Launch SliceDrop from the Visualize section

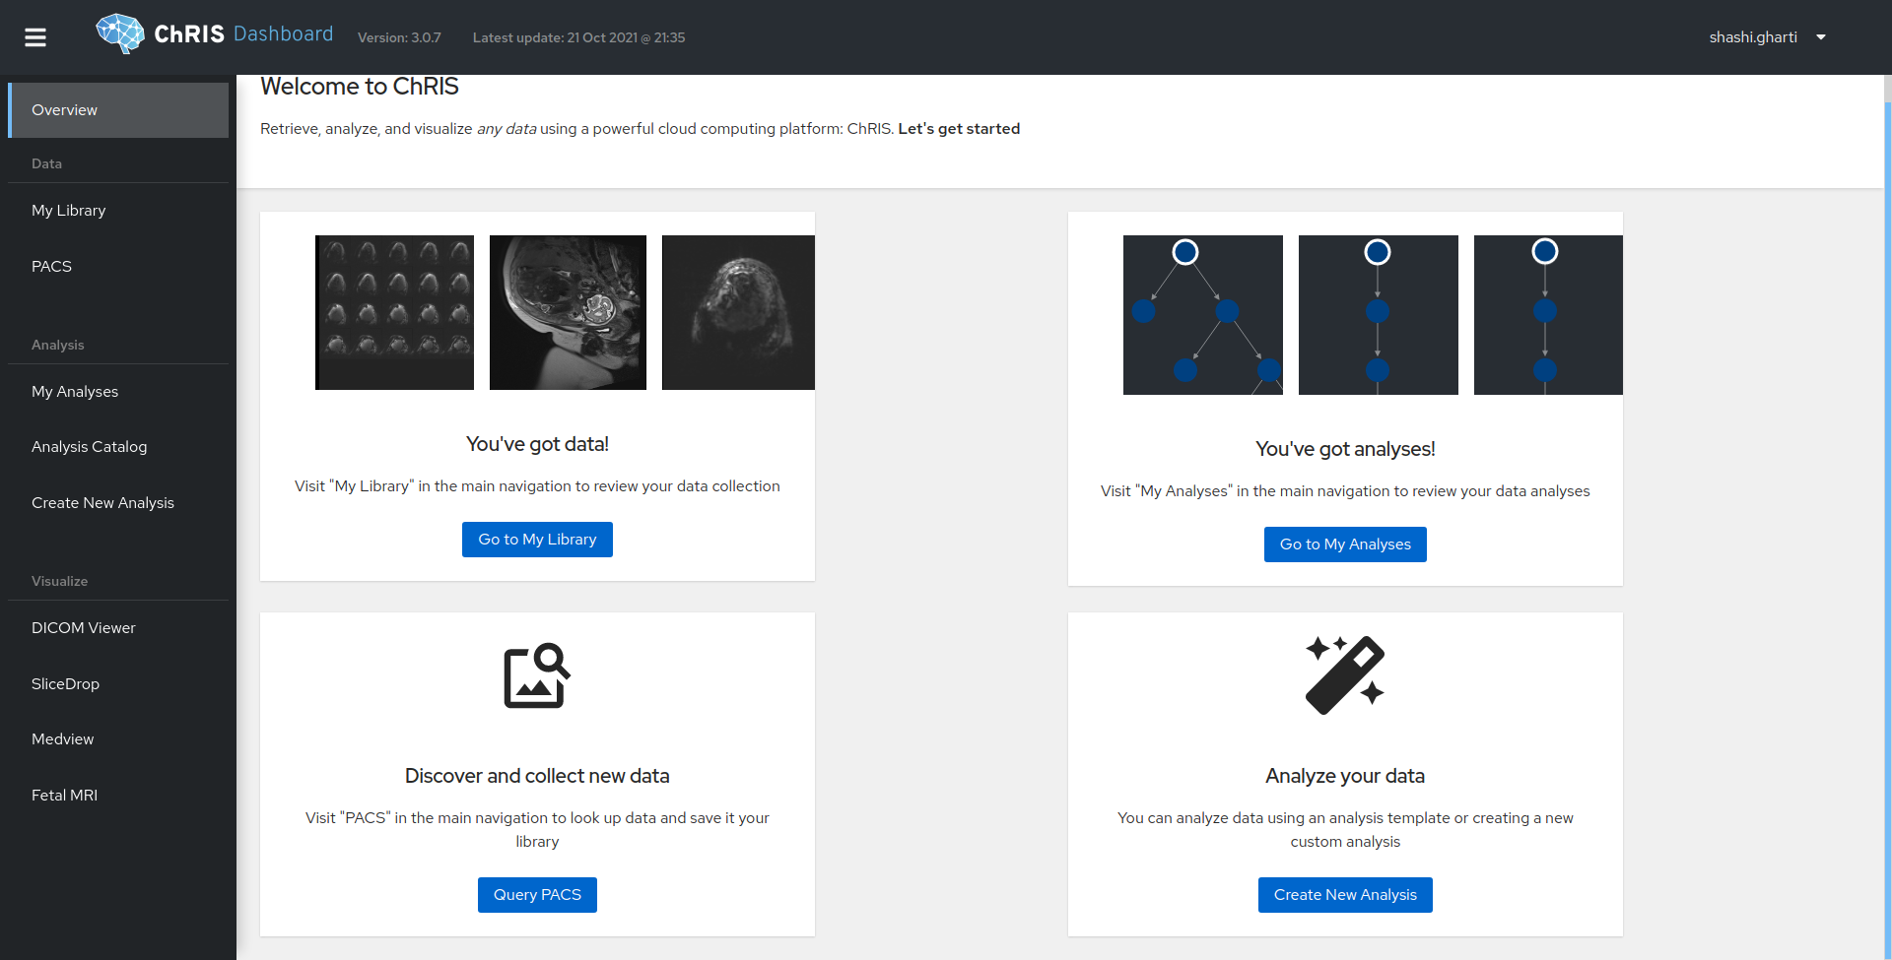[x=65, y=683]
